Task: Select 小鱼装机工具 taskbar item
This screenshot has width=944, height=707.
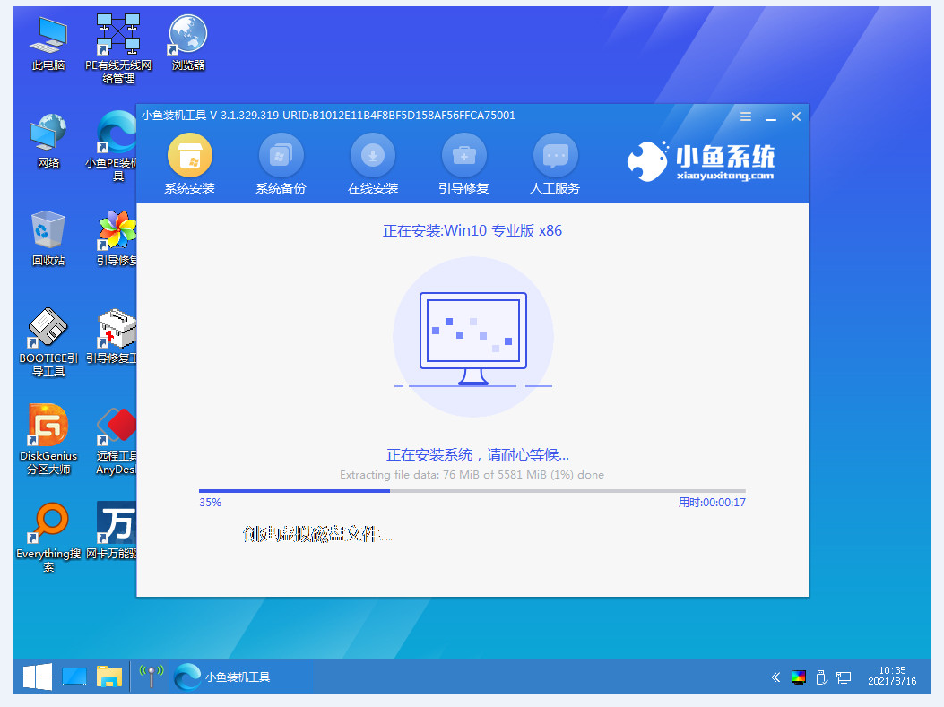Action: coord(222,677)
